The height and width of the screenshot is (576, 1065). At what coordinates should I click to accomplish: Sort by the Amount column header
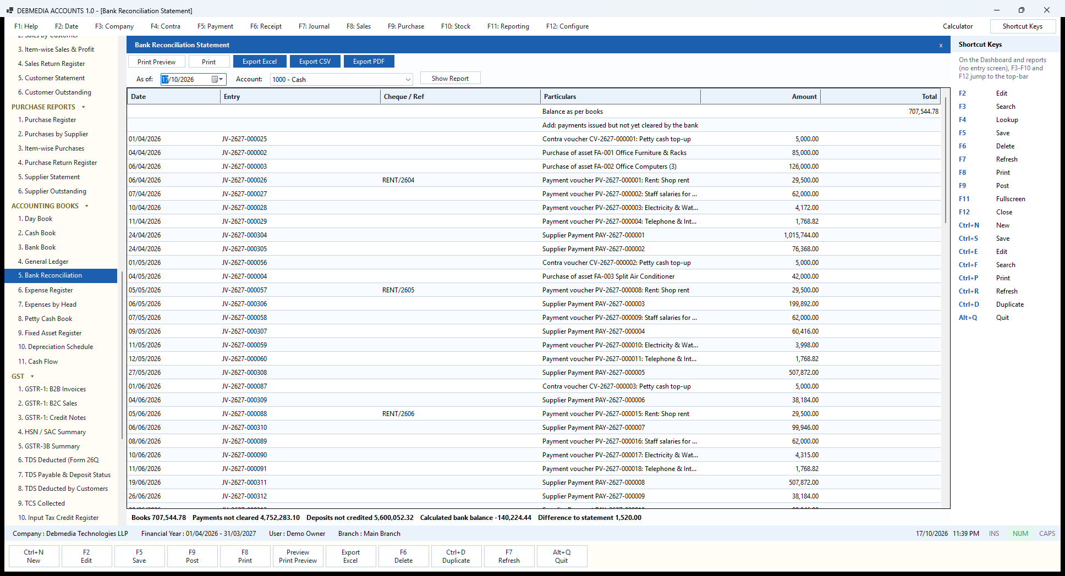[760, 97]
